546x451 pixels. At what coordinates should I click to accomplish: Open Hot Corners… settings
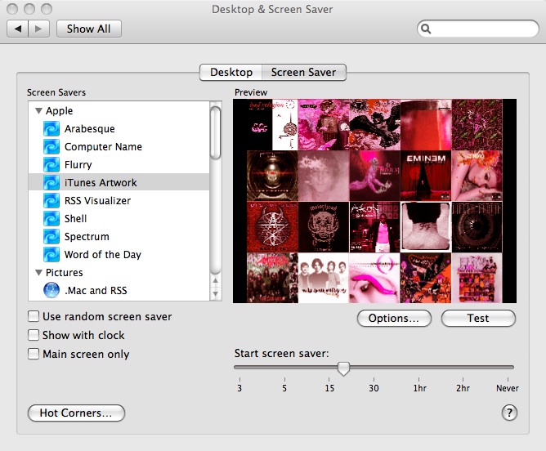coord(76,413)
